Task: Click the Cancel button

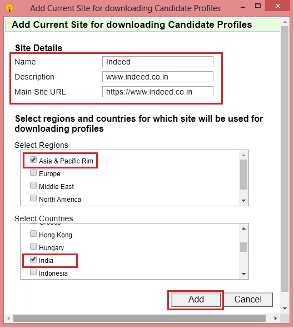Action: tap(248, 299)
